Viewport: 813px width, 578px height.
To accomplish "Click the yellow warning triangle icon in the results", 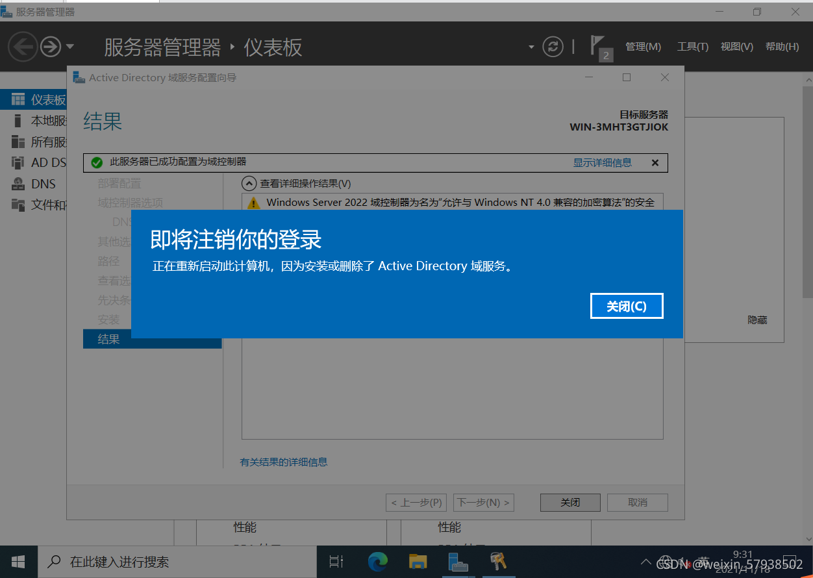I will (x=254, y=203).
